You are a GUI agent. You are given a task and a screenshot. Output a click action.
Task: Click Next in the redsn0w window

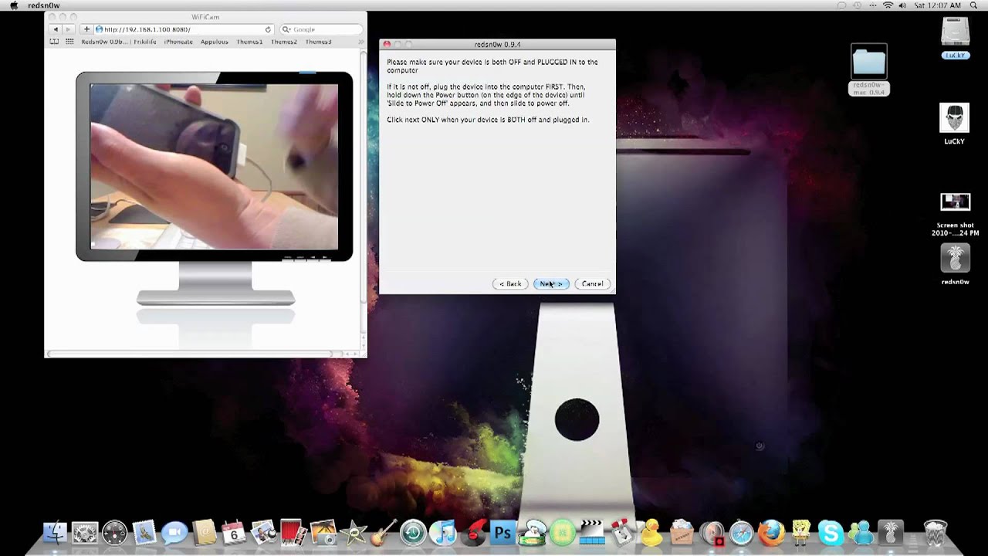(x=551, y=284)
